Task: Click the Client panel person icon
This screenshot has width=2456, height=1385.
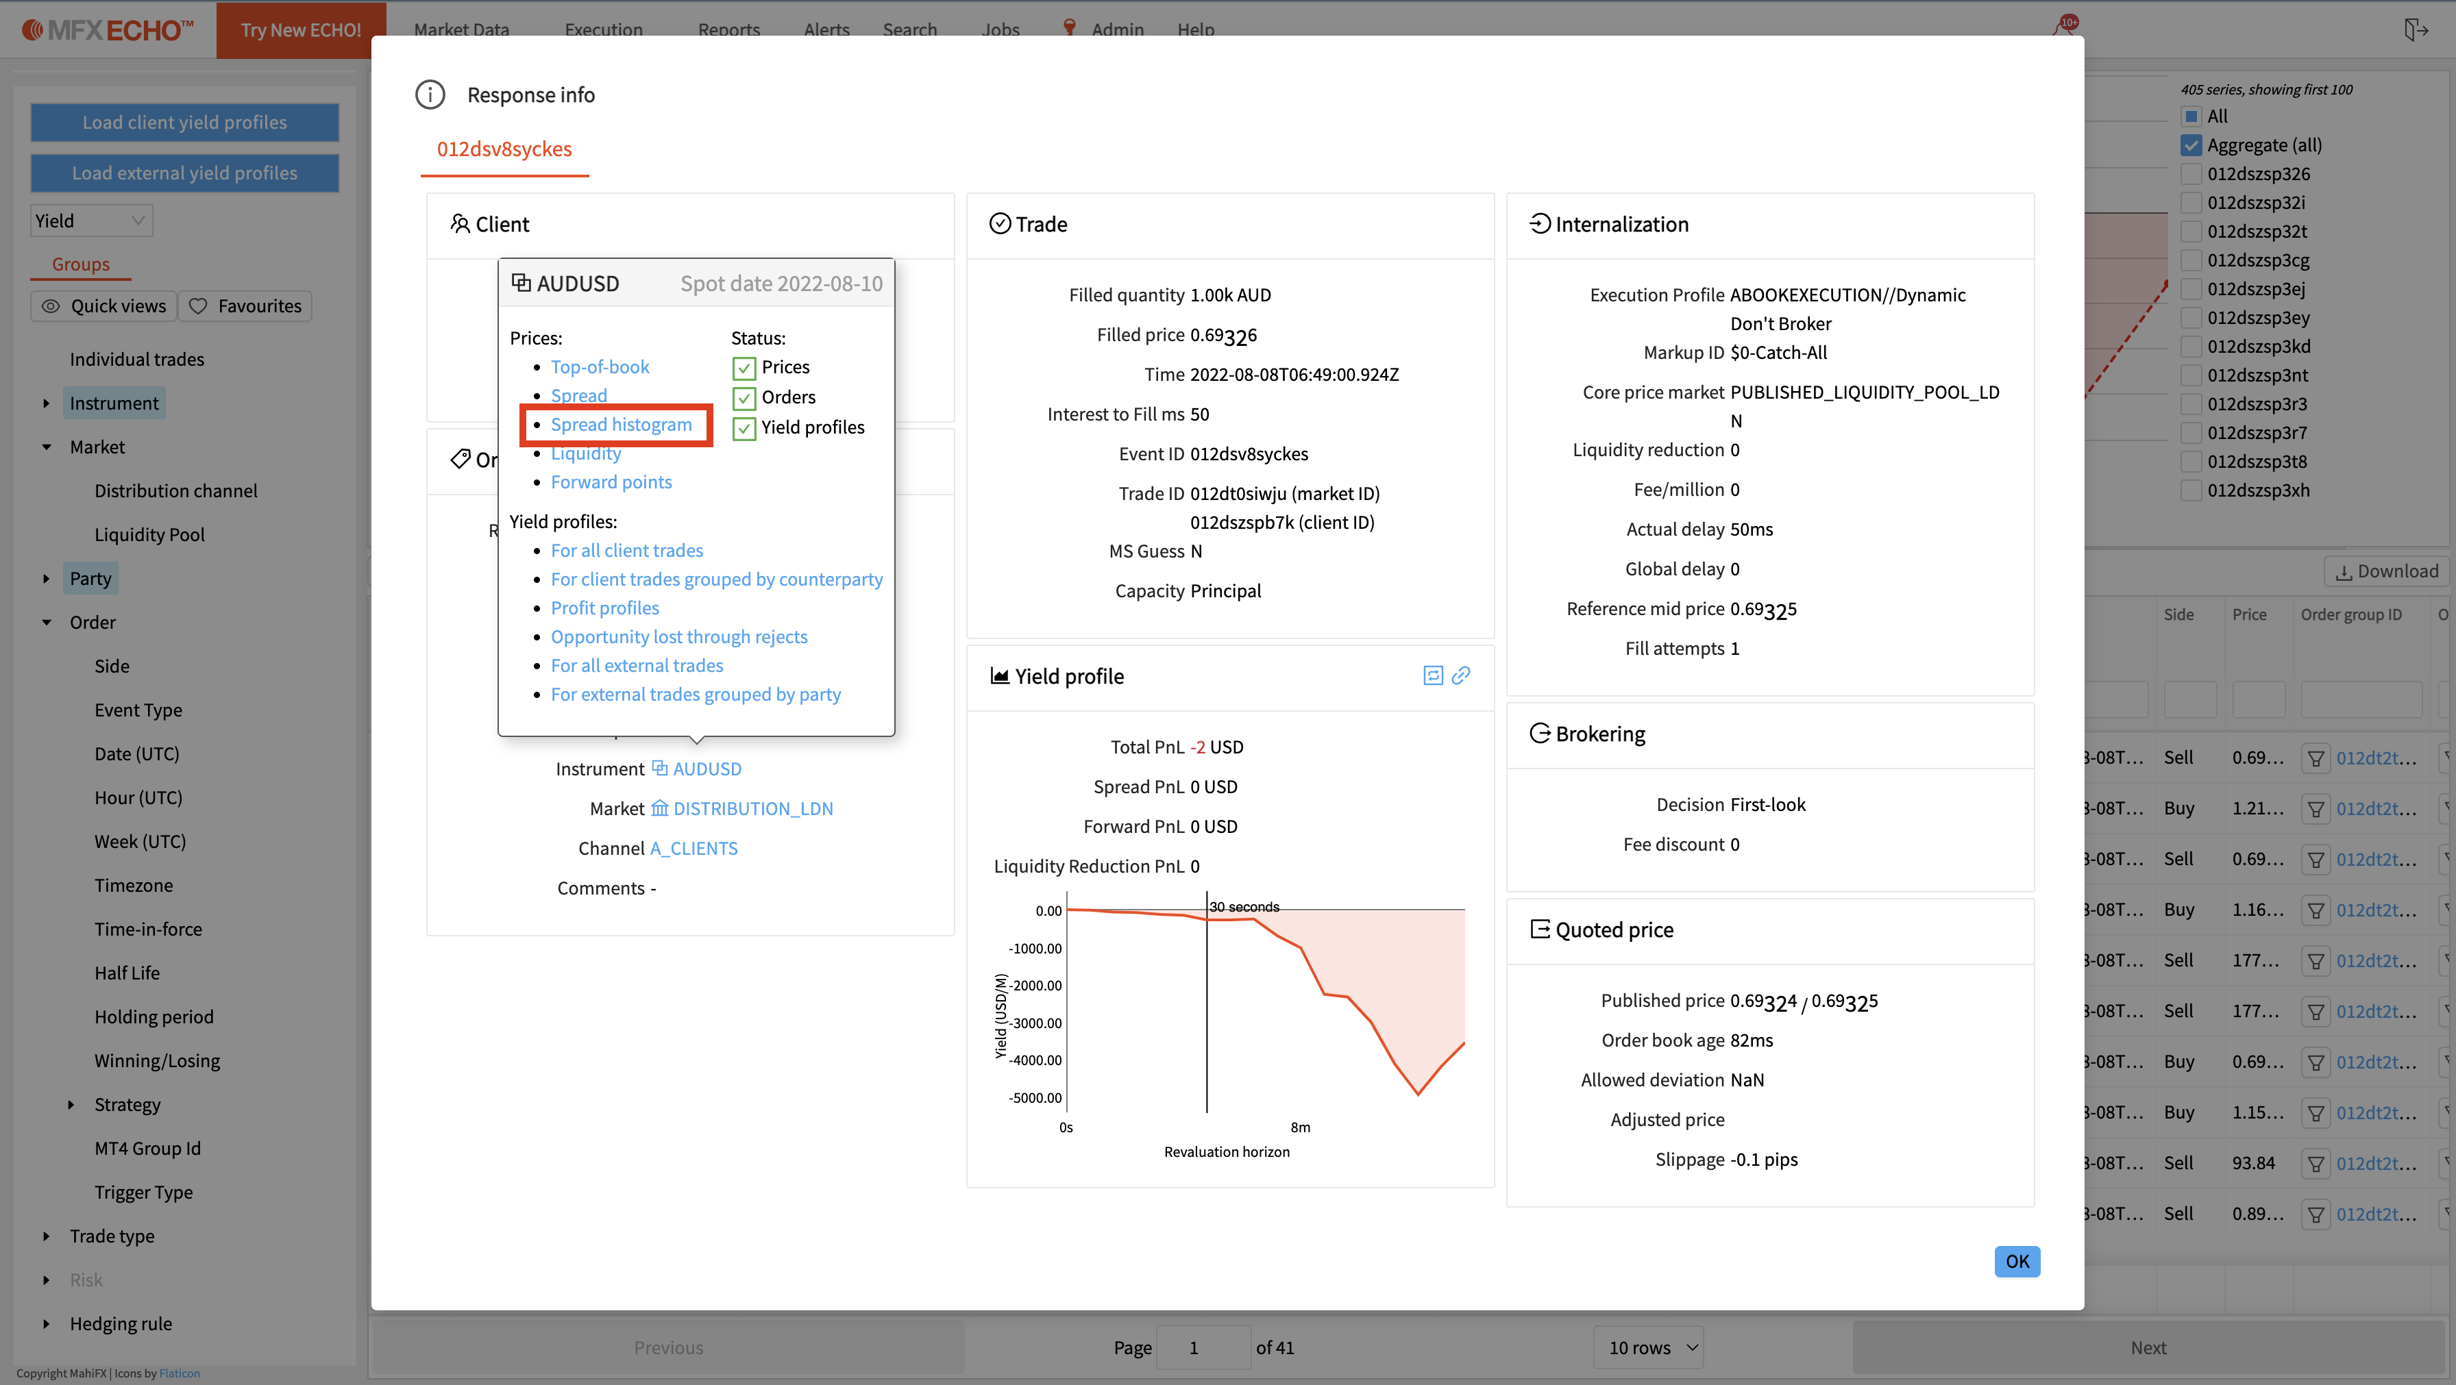Action: click(460, 224)
